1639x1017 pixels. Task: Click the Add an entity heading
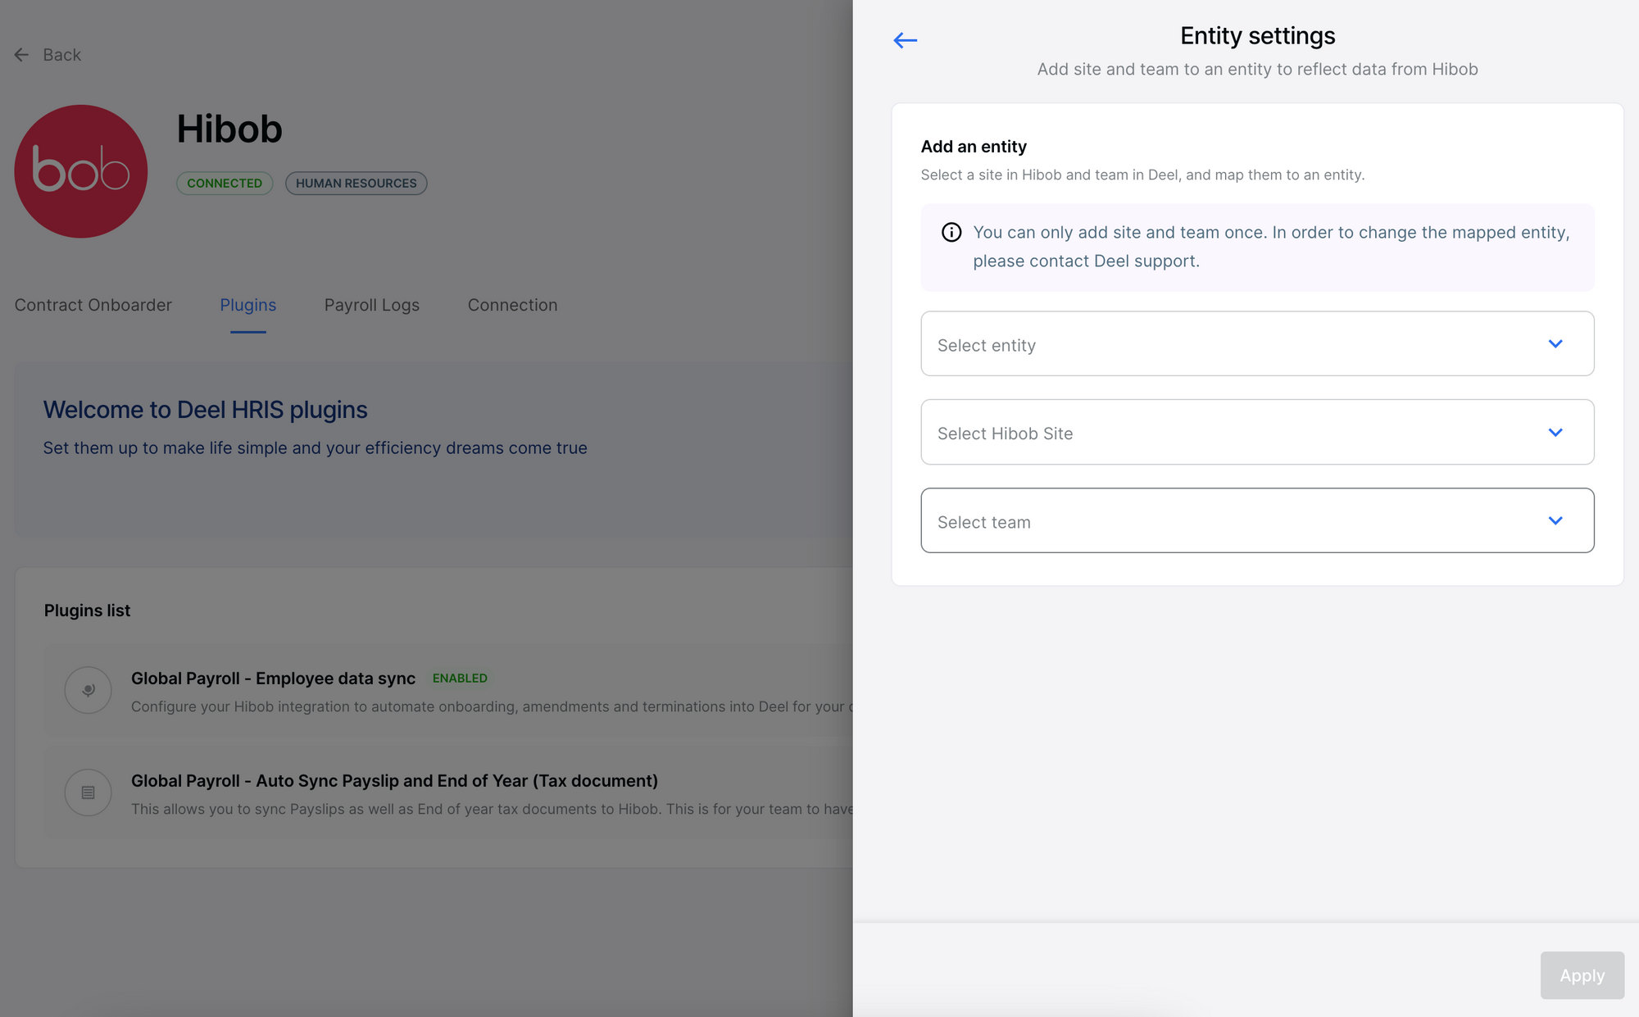pos(974,147)
